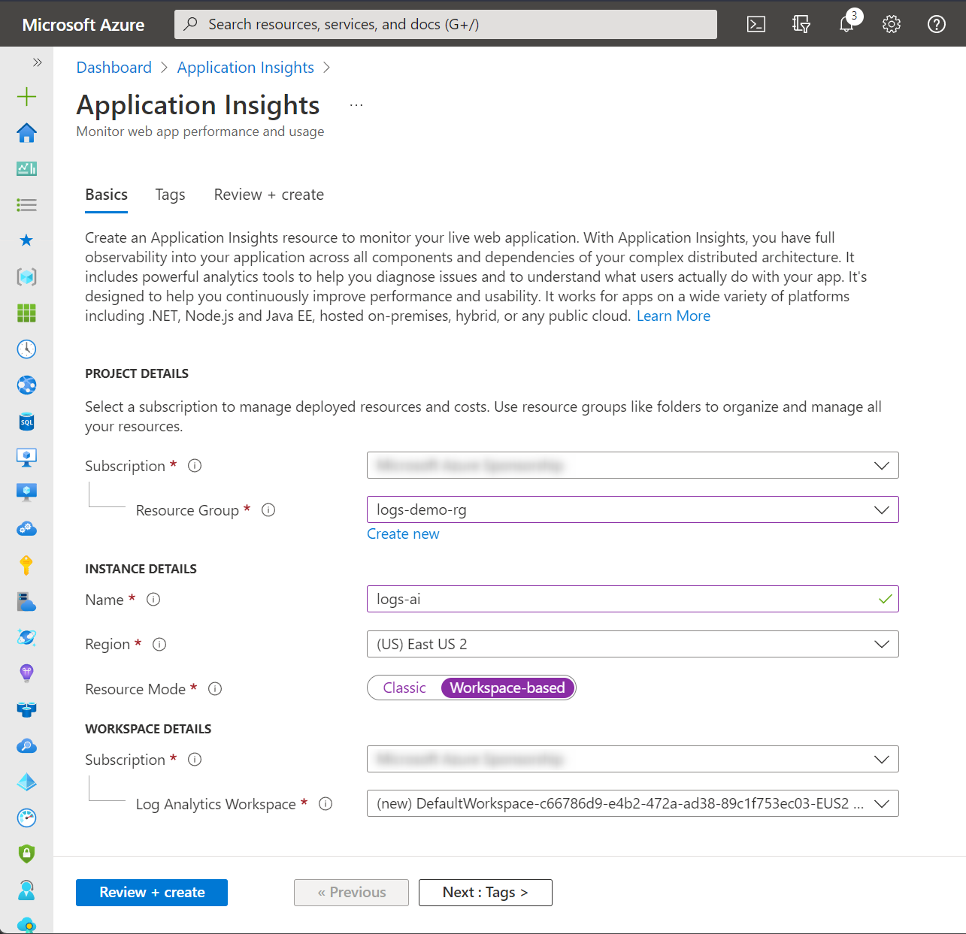This screenshot has height=934, width=966.
Task: Open Favorites star icon
Action: [x=26, y=240]
